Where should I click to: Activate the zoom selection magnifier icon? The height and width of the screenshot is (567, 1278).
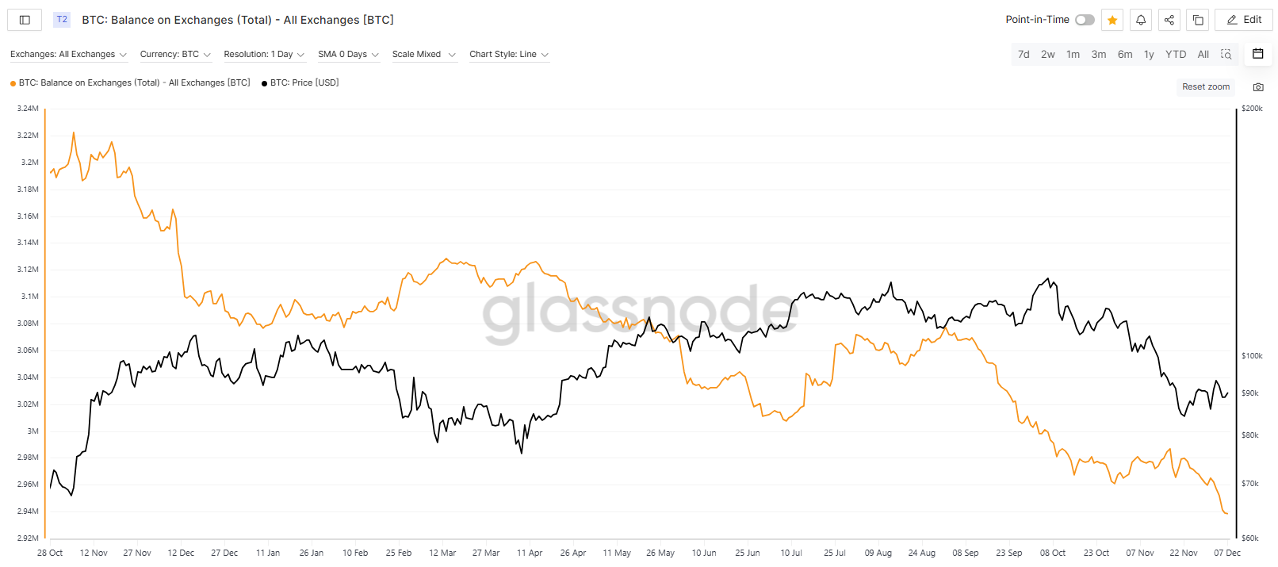[x=1226, y=55]
